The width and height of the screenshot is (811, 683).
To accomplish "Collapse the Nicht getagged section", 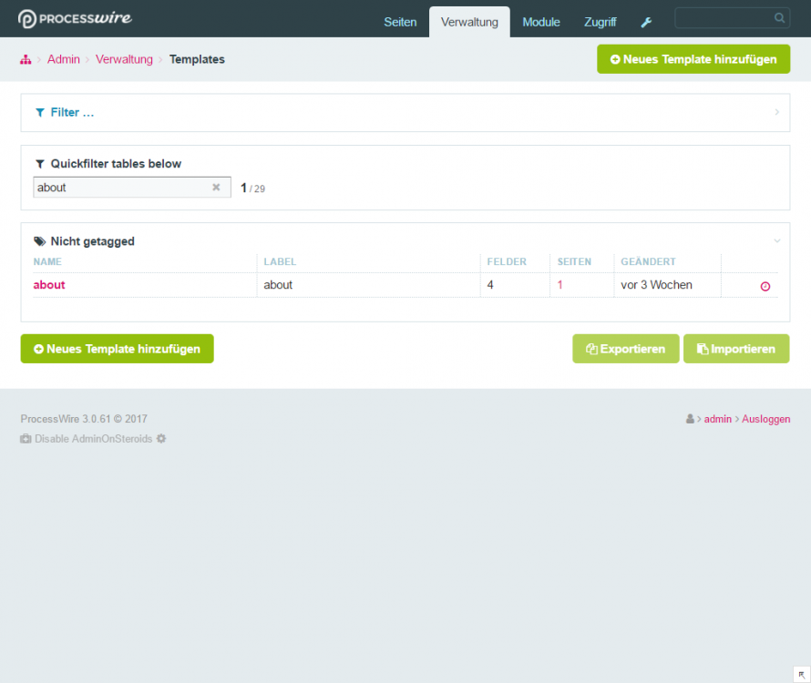I will [x=776, y=241].
